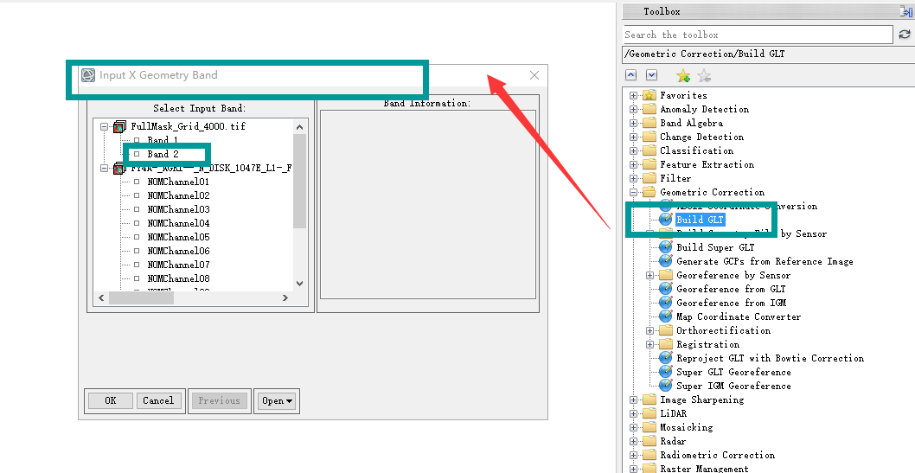Image resolution: width=915 pixels, height=473 pixels.
Task: Open the Build GLT tool
Action: click(700, 220)
